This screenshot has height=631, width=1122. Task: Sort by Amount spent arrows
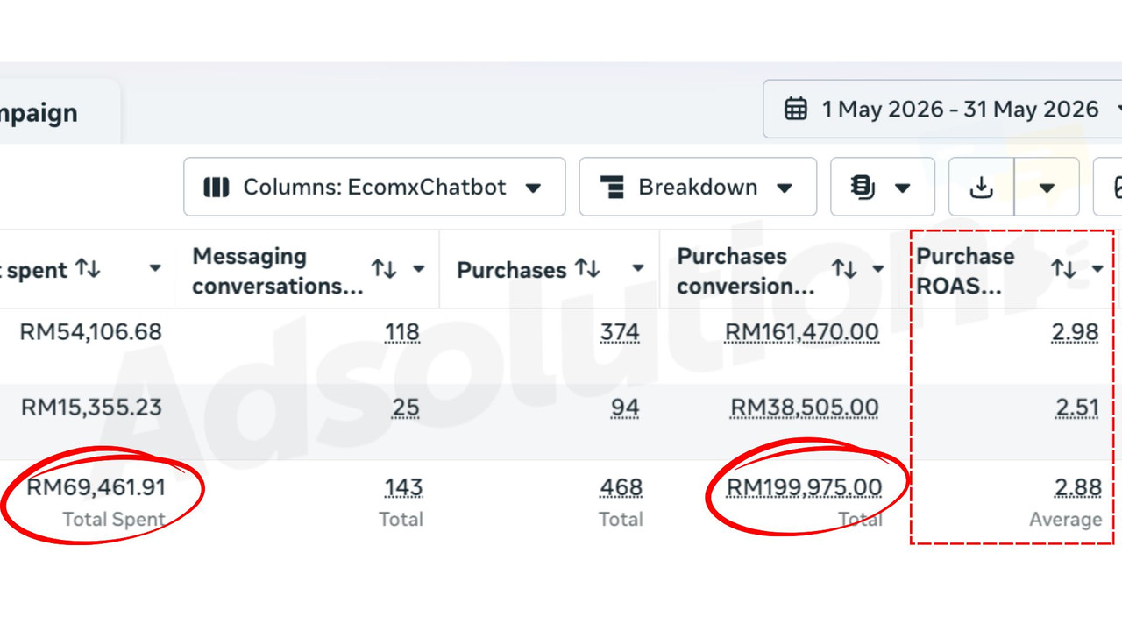pos(88,268)
